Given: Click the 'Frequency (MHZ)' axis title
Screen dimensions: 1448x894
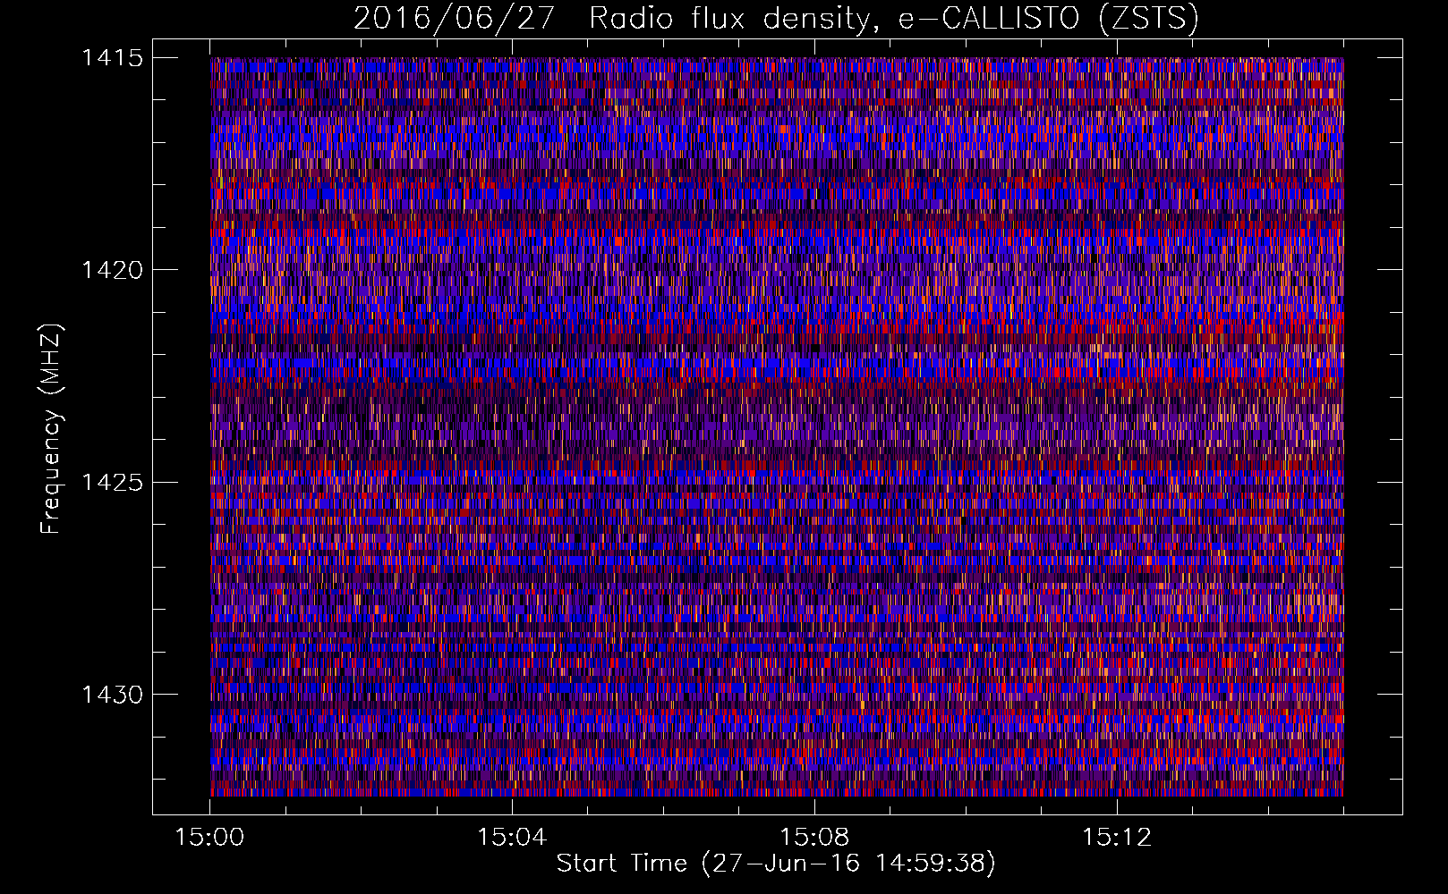Looking at the screenshot, I should [51, 429].
